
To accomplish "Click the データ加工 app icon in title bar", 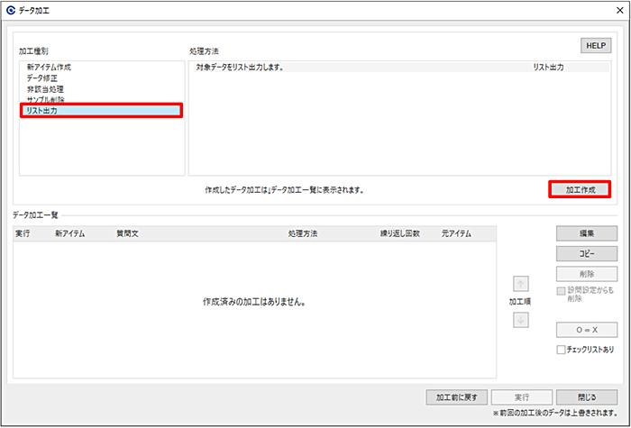I will point(11,10).
